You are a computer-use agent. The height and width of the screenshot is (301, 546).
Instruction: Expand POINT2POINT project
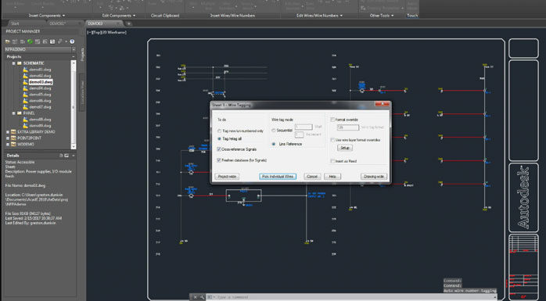[8, 138]
